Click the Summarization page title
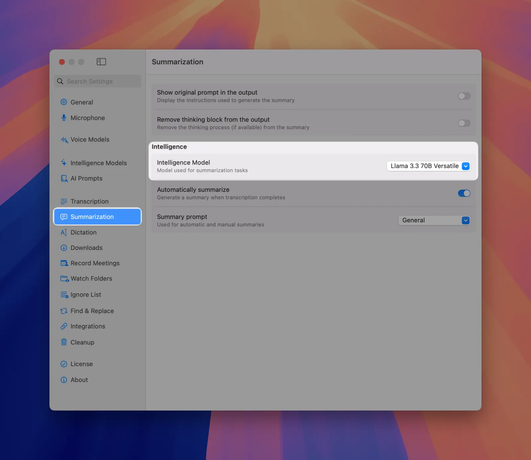 [178, 62]
